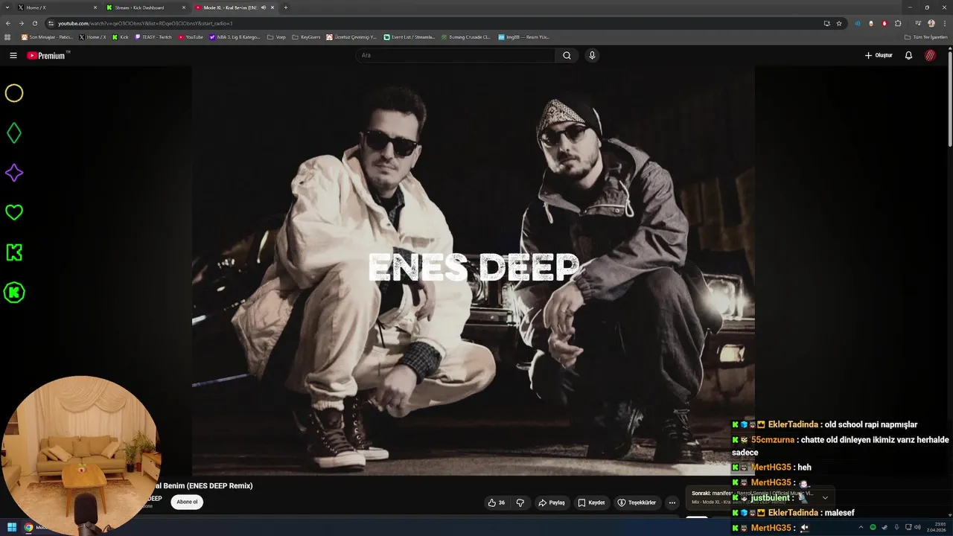Close the Kick Dashboard tab

[x=184, y=7]
